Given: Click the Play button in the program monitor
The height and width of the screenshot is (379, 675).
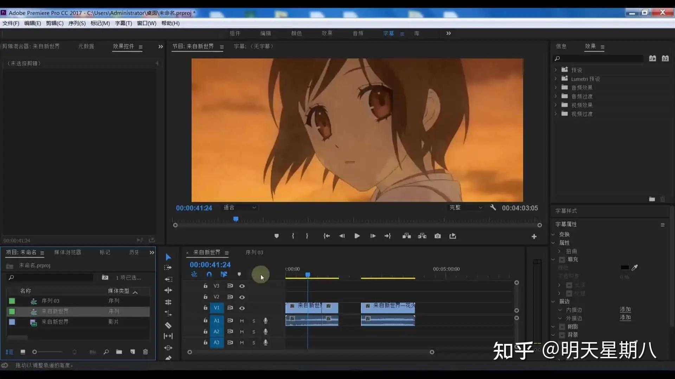Looking at the screenshot, I should pyautogui.click(x=357, y=236).
